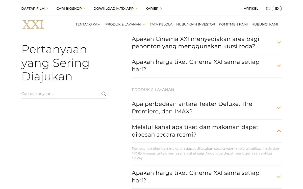Expand the bottom 'harga tiket' question chevron
This screenshot has height=189, width=303.
click(x=279, y=177)
